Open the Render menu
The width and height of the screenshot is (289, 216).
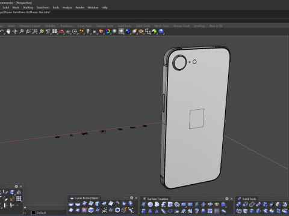point(80,8)
